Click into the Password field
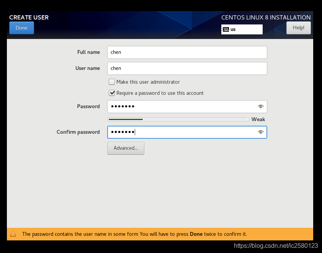Viewport: 322px width, 253px height. [187, 106]
